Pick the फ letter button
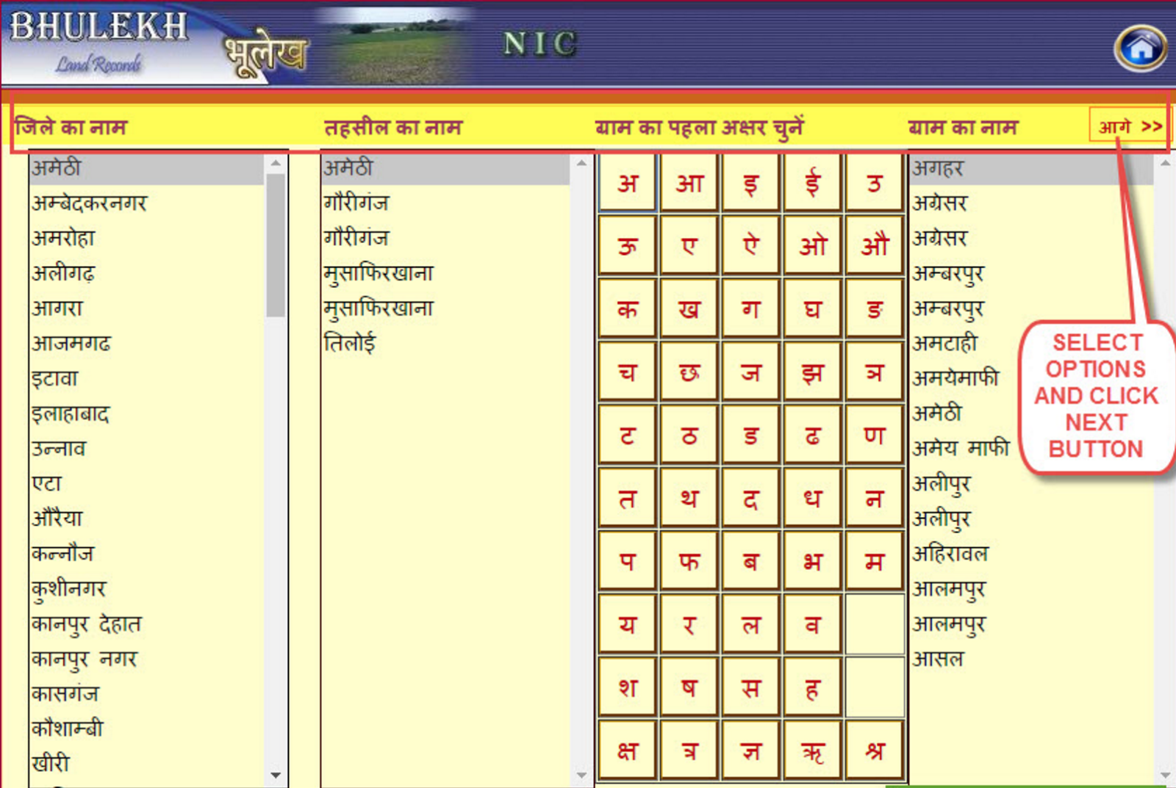 pyautogui.click(x=689, y=561)
